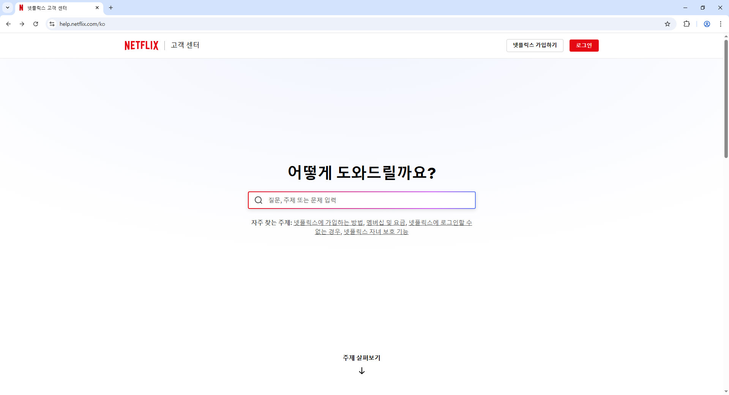Open Chrome's three-dot menu
Viewport: 729px width, 395px height.
721,24
